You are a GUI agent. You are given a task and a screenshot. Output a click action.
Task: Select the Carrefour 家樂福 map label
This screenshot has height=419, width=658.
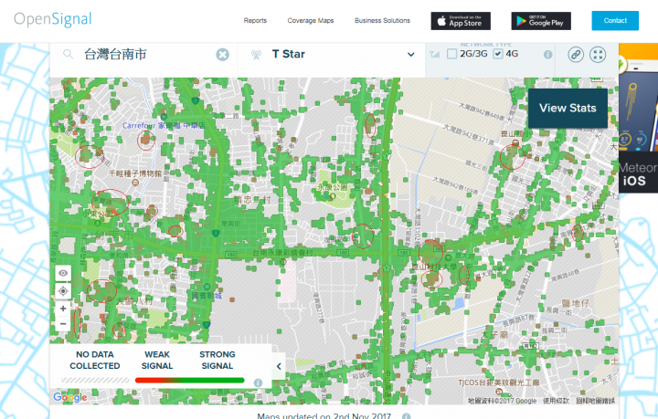point(164,125)
